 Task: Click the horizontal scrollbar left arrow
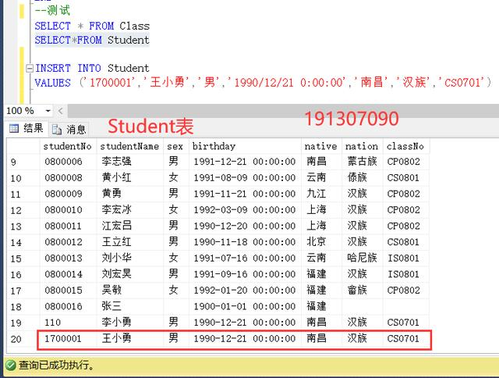click(61, 111)
